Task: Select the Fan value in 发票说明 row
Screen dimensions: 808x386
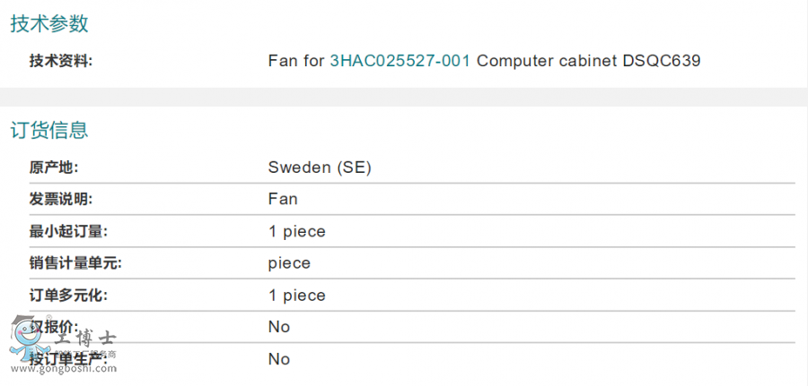Action: [x=283, y=199]
